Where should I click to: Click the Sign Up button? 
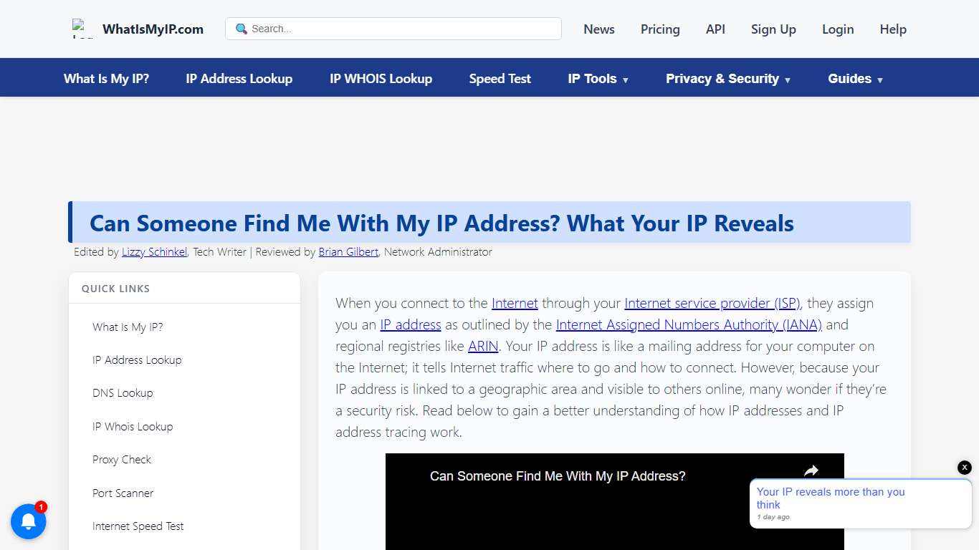(x=773, y=29)
